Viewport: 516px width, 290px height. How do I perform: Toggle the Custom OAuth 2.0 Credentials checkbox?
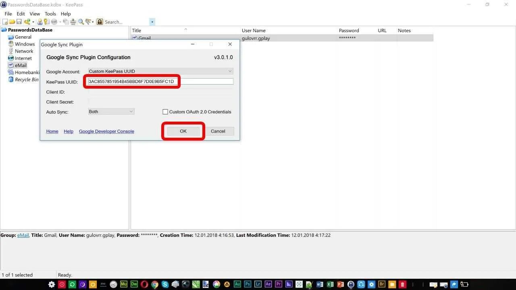click(165, 112)
